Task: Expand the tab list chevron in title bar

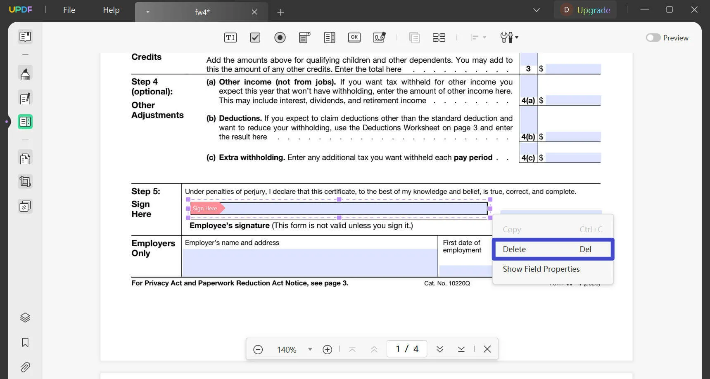Action: pos(536,10)
